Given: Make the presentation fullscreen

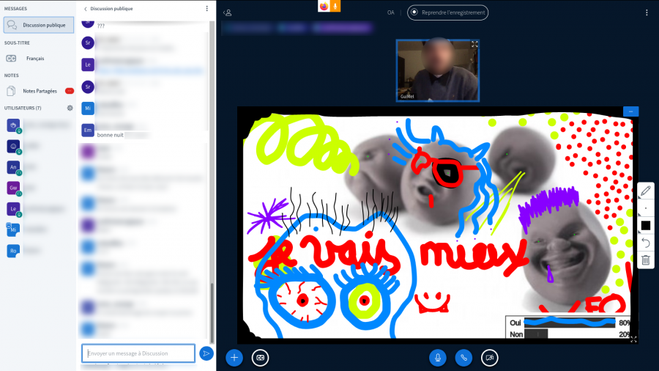Looking at the screenshot, I should (633, 339).
